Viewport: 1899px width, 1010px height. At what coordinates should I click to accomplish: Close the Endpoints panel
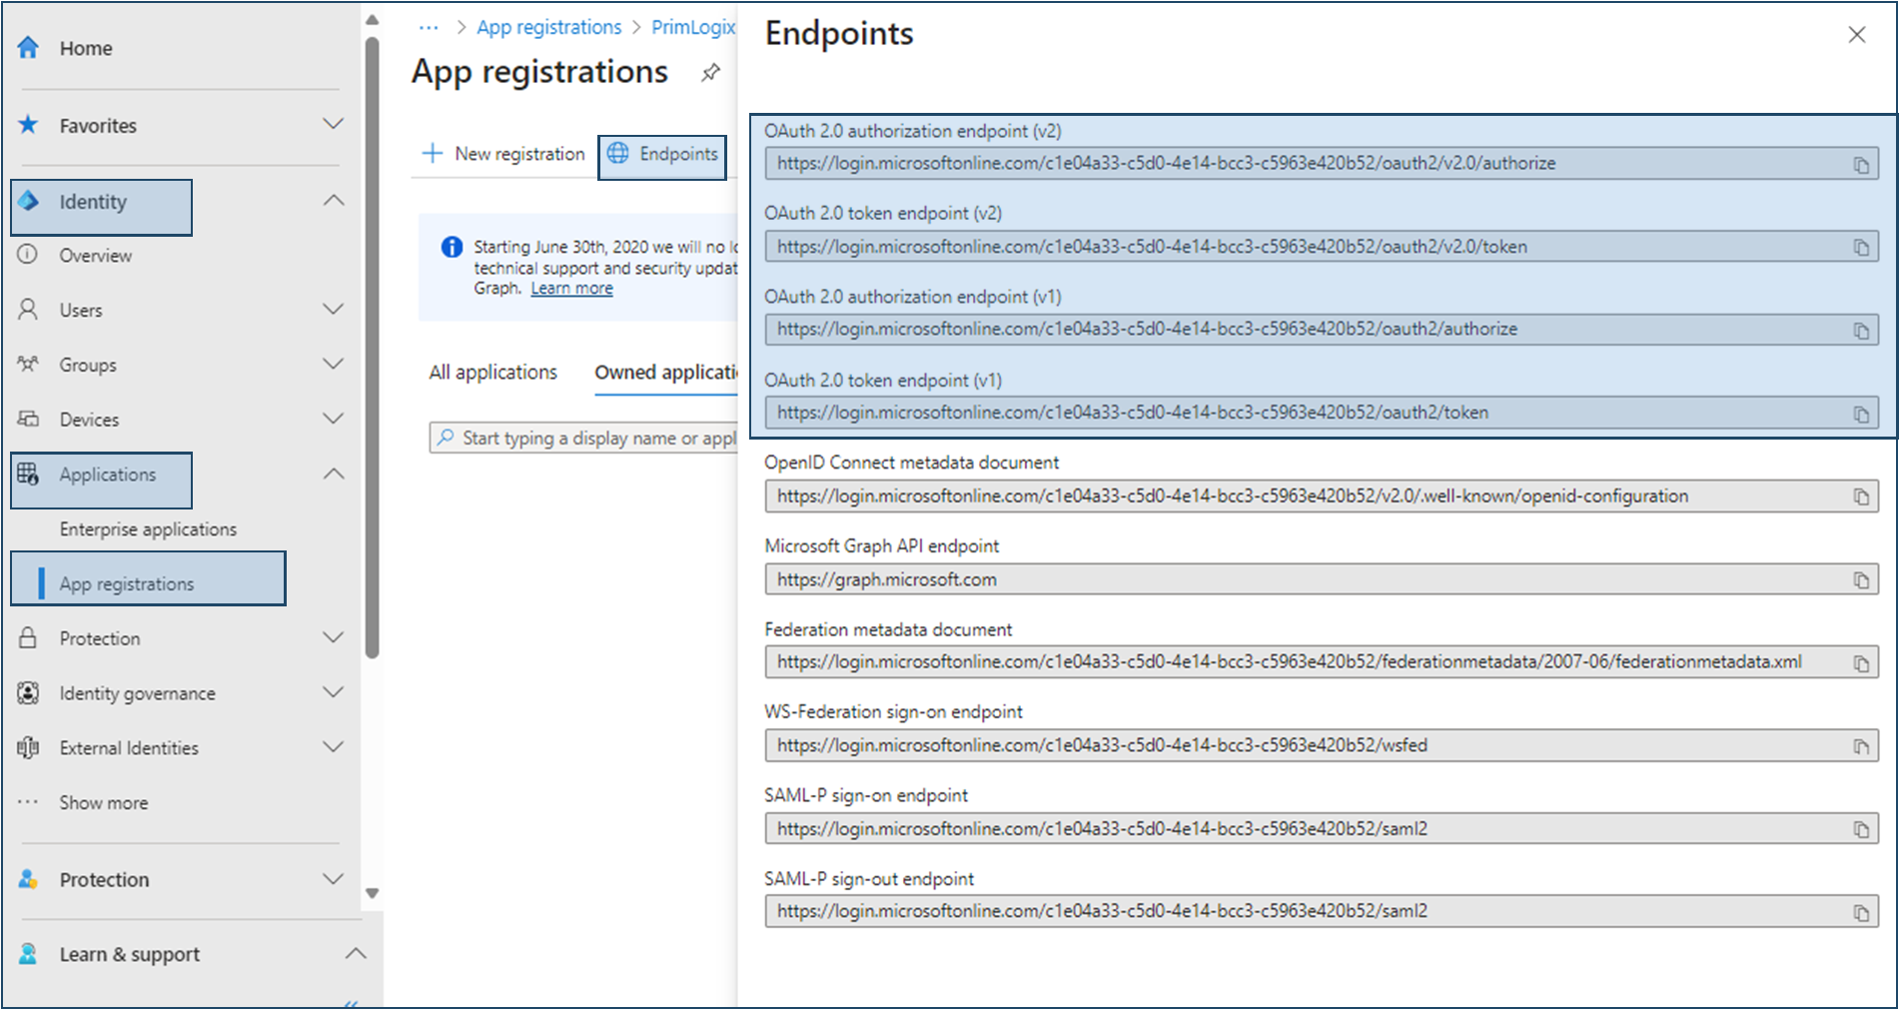click(1856, 35)
